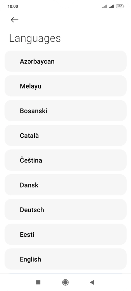Viewport: 131px width, 291px height.
Task: Select English as the language
Action: point(65,259)
